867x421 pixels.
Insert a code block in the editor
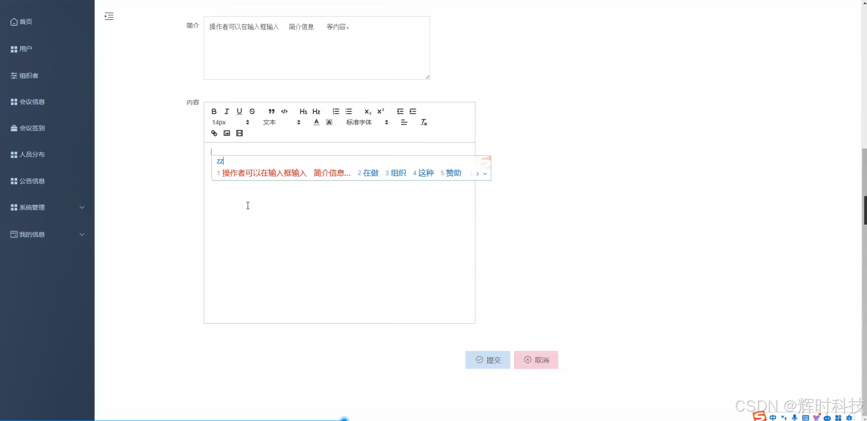click(x=284, y=111)
